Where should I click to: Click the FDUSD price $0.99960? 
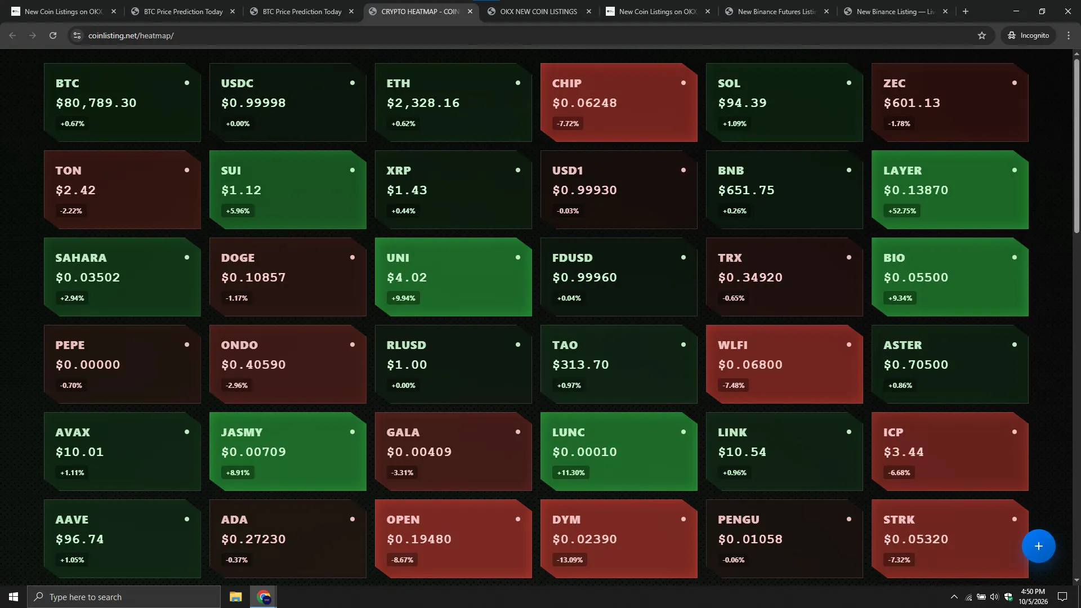[585, 278]
